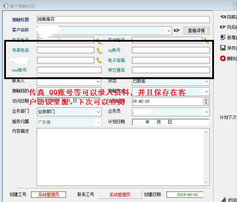Click the qq账号 input field

pos(170,50)
